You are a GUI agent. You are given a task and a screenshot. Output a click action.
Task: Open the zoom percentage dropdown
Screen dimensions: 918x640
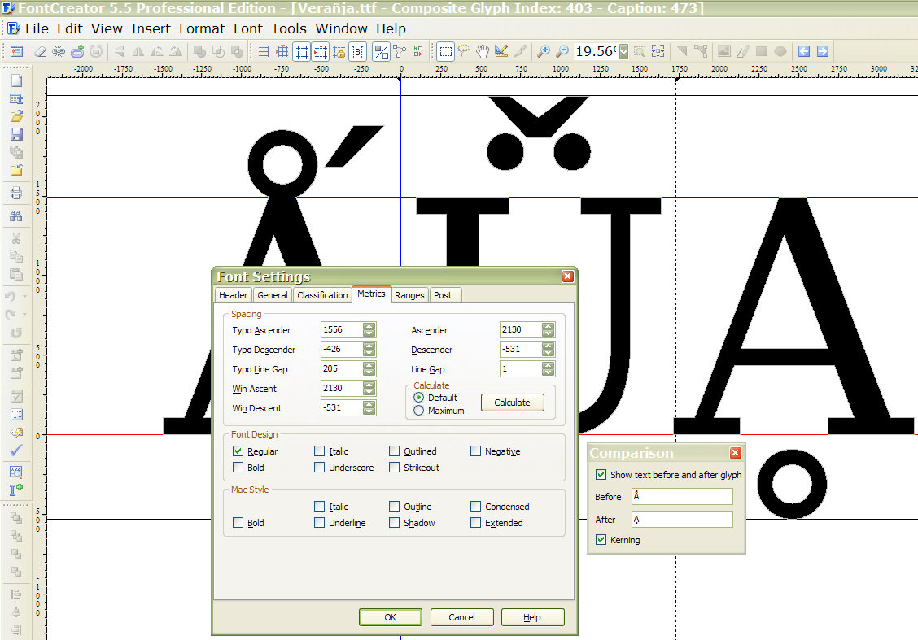click(x=624, y=51)
